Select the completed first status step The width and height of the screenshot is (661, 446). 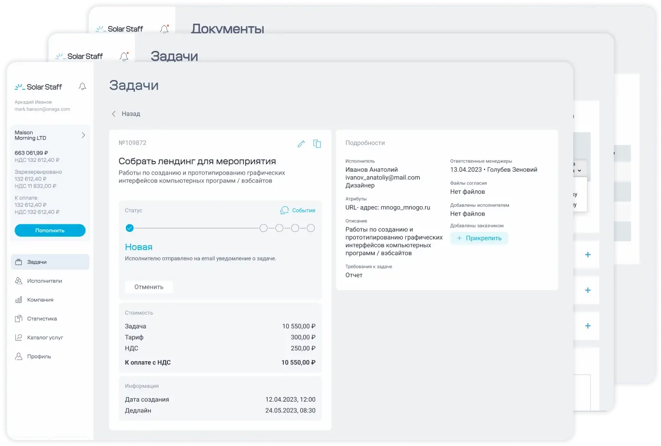(129, 228)
